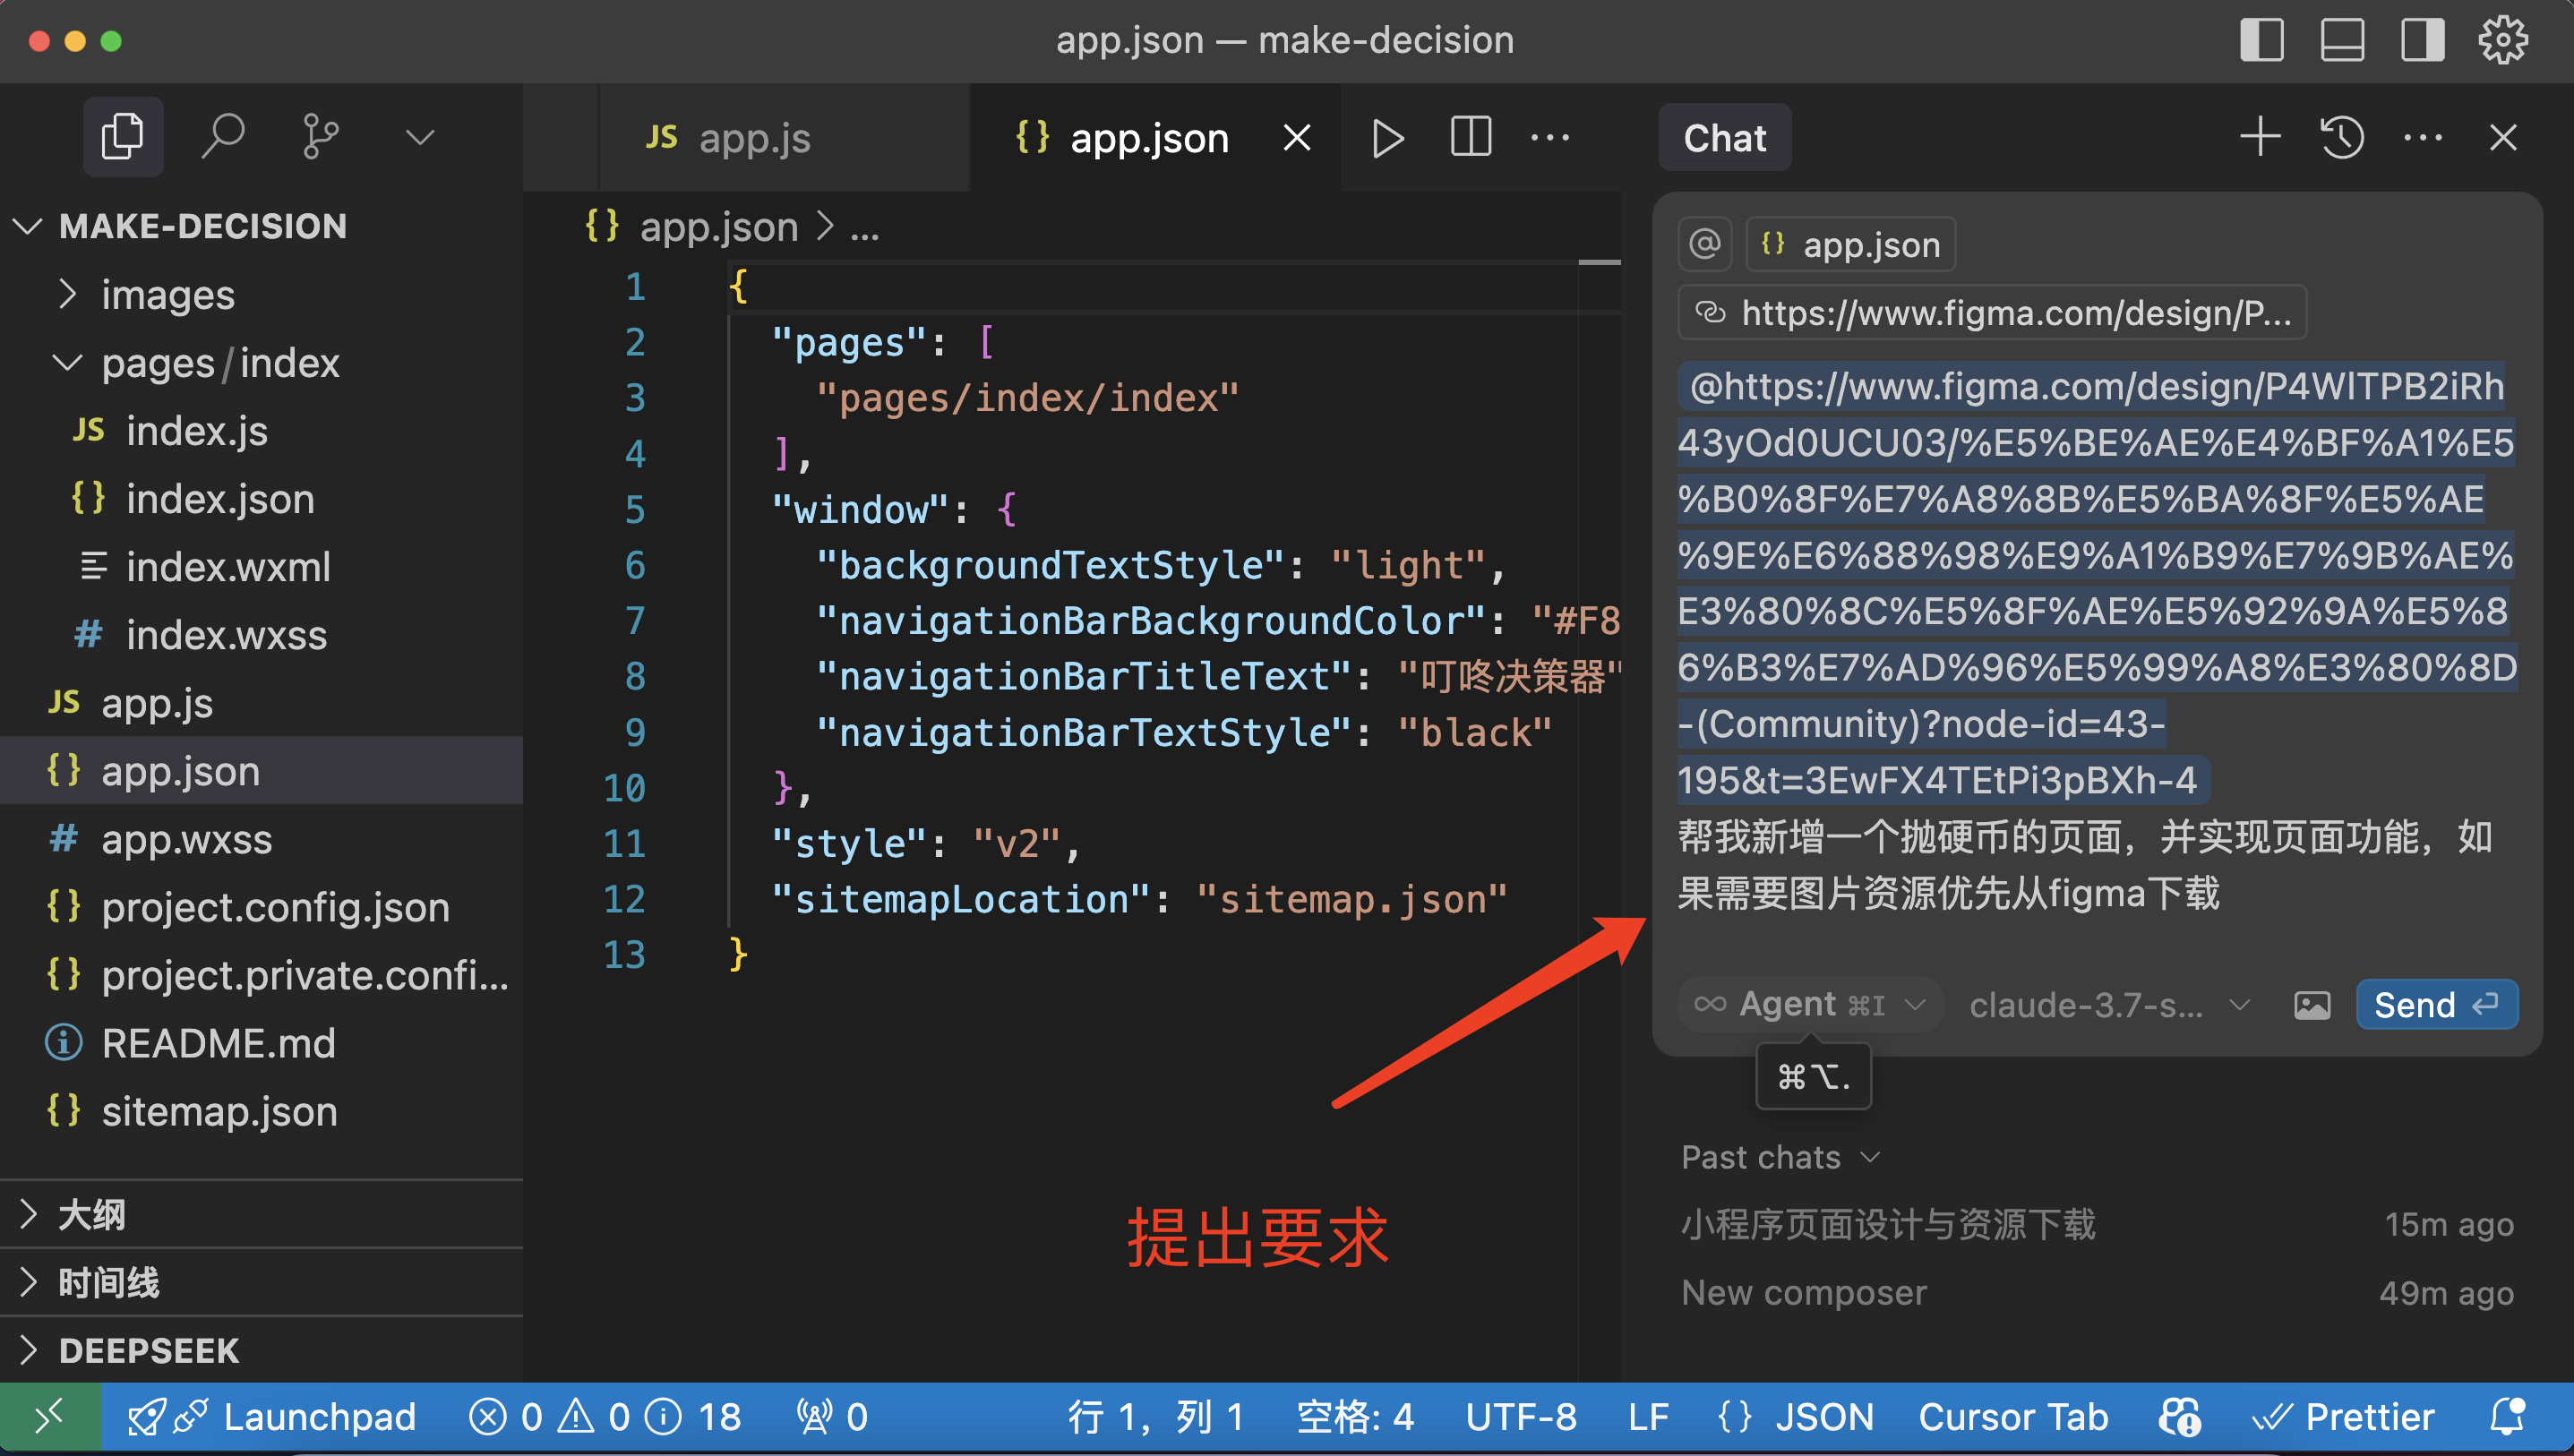Close the app.json editor tab

[1297, 138]
